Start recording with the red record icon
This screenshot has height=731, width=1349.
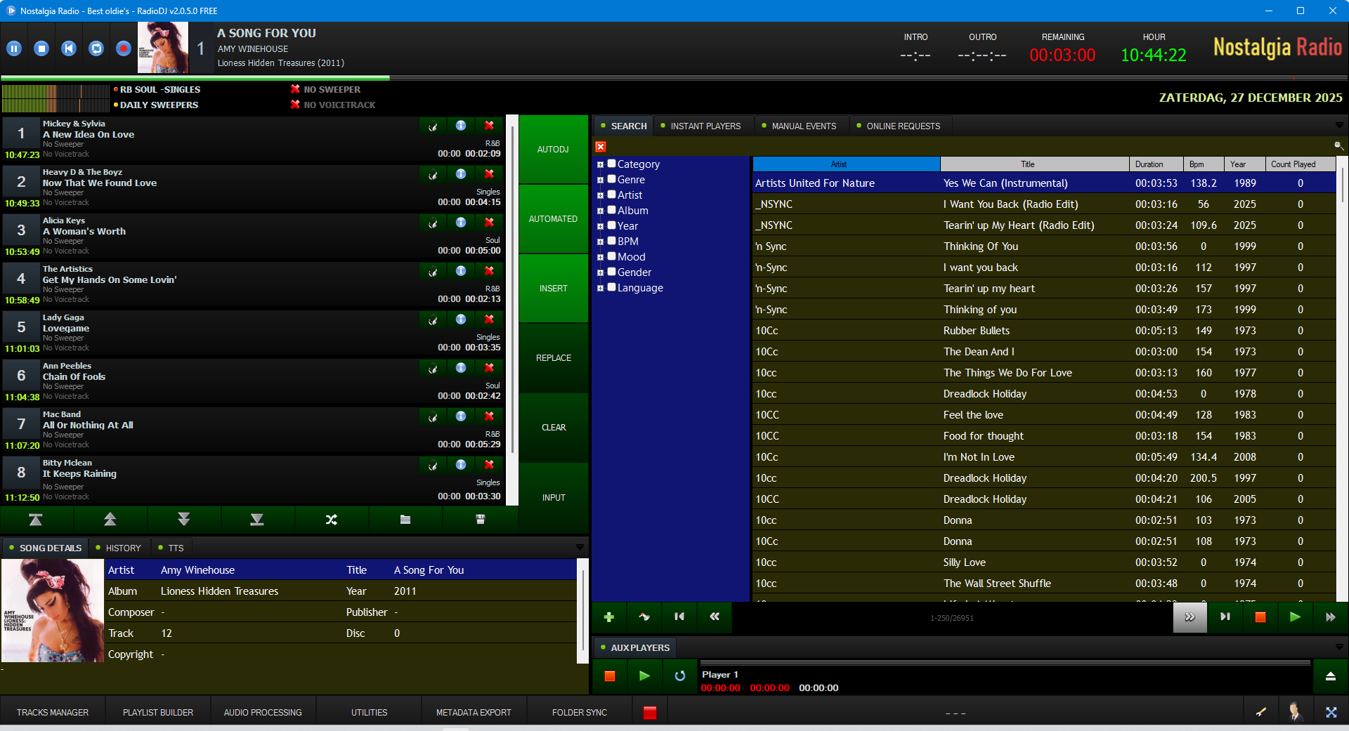point(122,47)
